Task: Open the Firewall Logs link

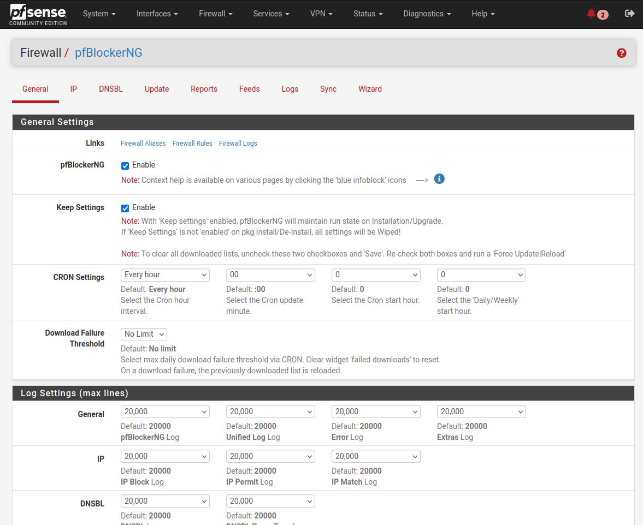Action: [x=238, y=143]
